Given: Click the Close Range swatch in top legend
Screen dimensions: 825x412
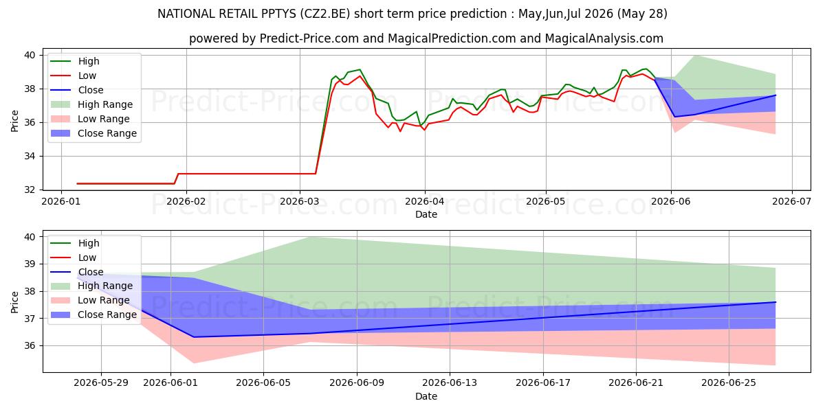Looking at the screenshot, I should [x=60, y=133].
